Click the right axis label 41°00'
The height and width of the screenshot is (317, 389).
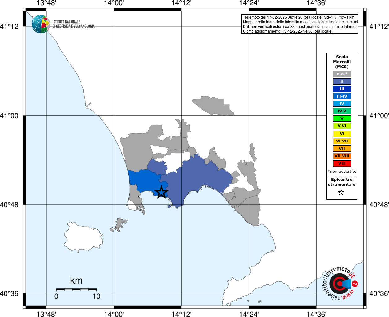click(x=379, y=116)
